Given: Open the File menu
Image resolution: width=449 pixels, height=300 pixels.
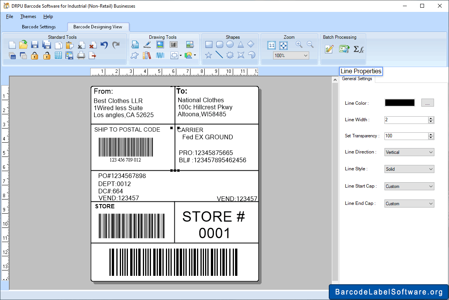Looking at the screenshot, I should click(10, 16).
